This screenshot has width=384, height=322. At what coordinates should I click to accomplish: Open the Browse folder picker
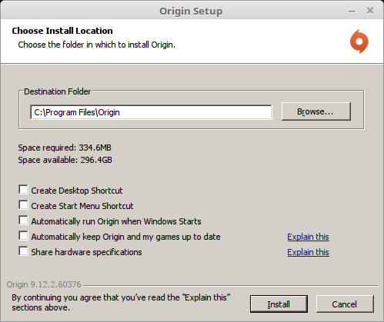(x=316, y=111)
